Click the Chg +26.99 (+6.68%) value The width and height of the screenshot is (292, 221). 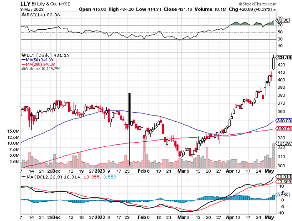(251, 9)
